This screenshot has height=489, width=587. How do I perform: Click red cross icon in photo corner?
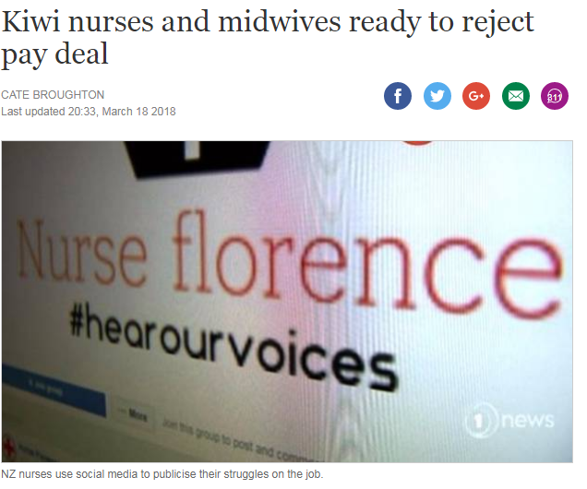coord(8,448)
